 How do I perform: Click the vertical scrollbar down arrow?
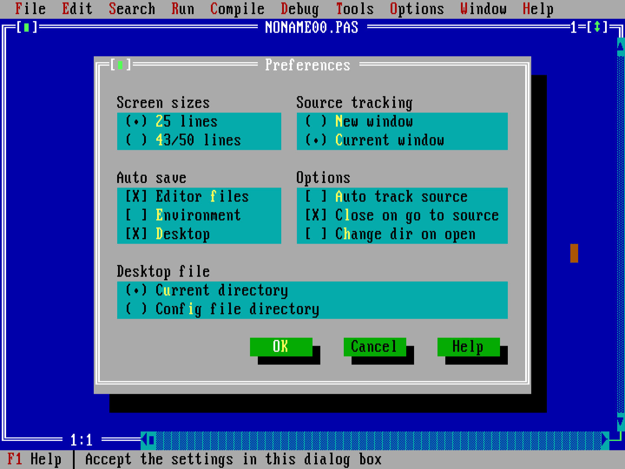(621, 421)
